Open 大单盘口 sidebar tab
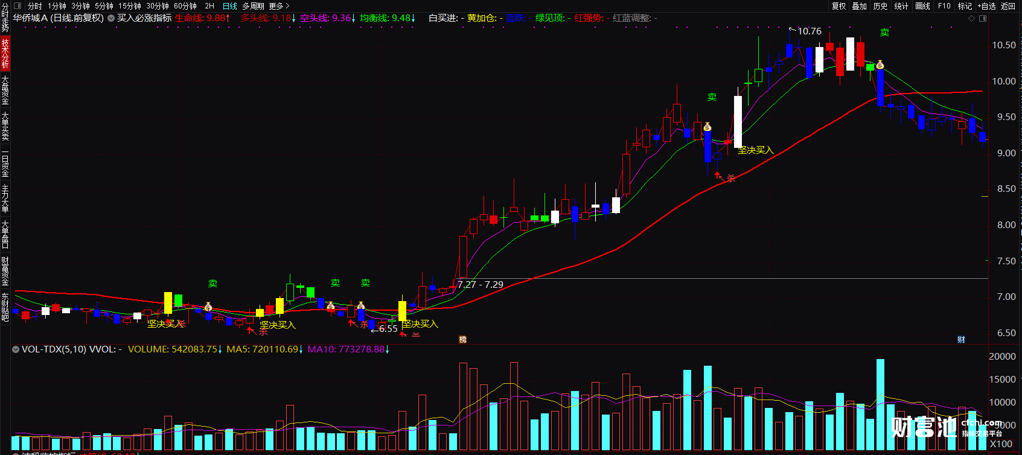This screenshot has width=1022, height=455. [x=5, y=235]
